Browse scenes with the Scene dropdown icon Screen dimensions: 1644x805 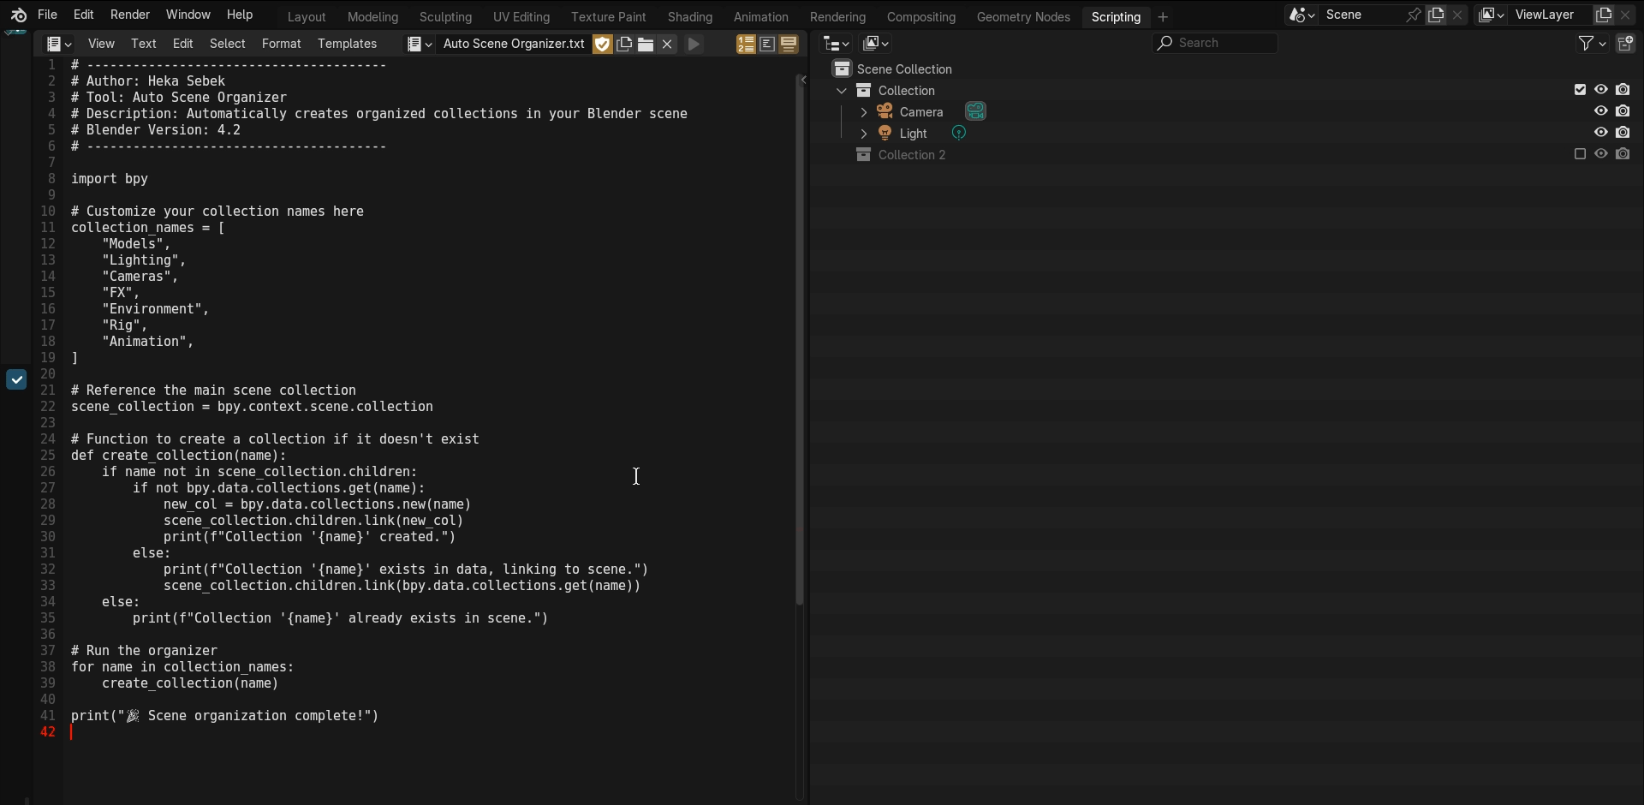click(x=1301, y=15)
